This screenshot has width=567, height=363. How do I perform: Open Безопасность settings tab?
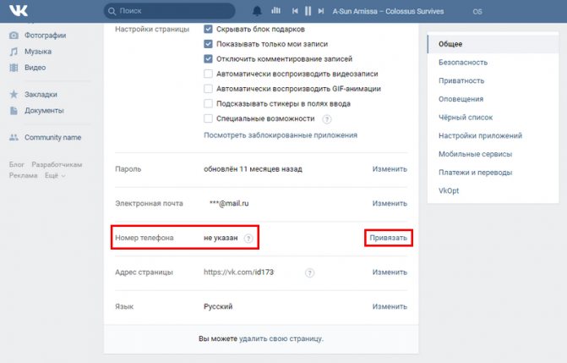[x=463, y=63]
